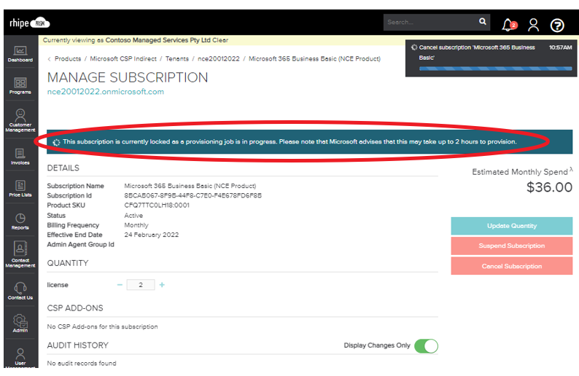
Task: Click the 10:57AM notification timestamp
Action: [560, 47]
